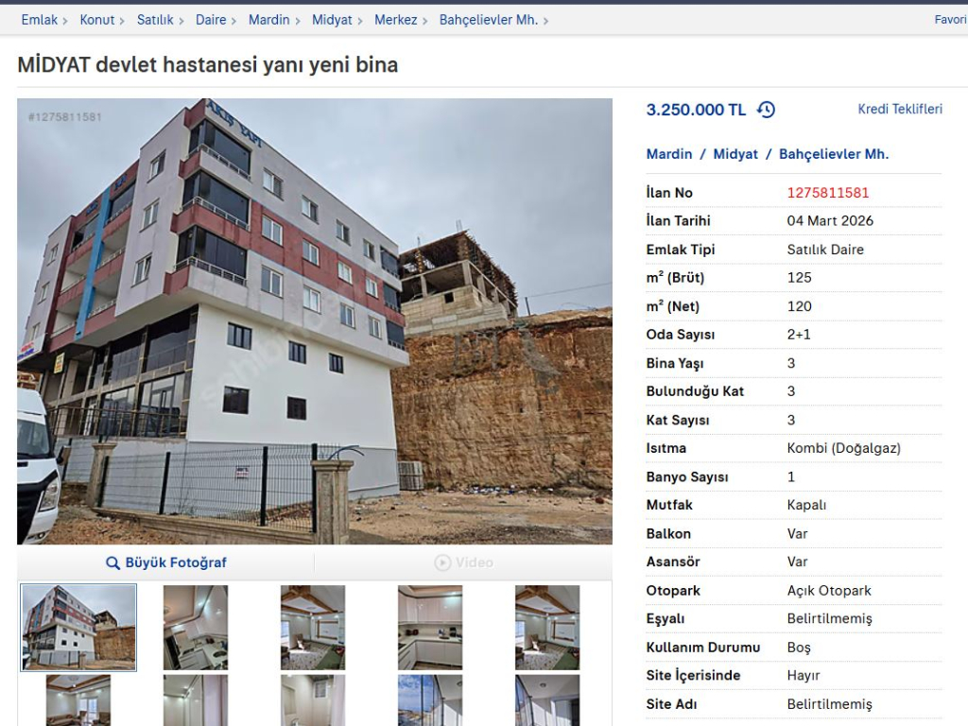The image size is (968, 726).
Task: Open Kredi Teklifleri link
Action: 900,109
